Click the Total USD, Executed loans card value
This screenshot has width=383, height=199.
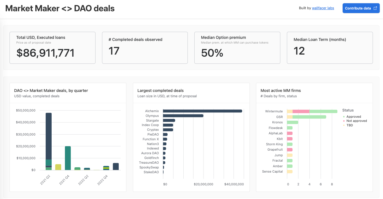pyautogui.click(x=45, y=53)
